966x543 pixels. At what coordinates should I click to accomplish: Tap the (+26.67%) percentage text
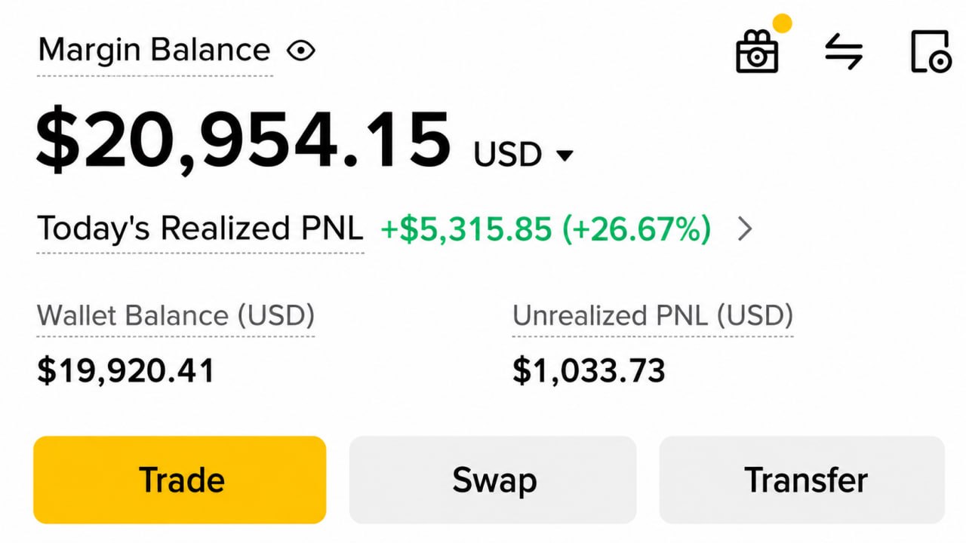pyautogui.click(x=635, y=229)
